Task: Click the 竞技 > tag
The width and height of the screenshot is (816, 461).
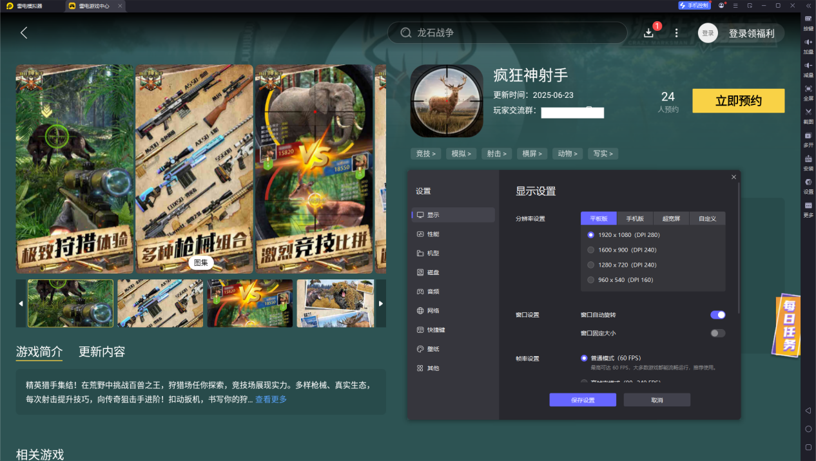Action: pos(425,154)
